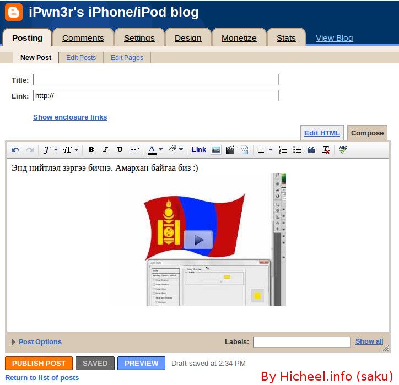
Task: Run the spell check
Action: (x=343, y=149)
